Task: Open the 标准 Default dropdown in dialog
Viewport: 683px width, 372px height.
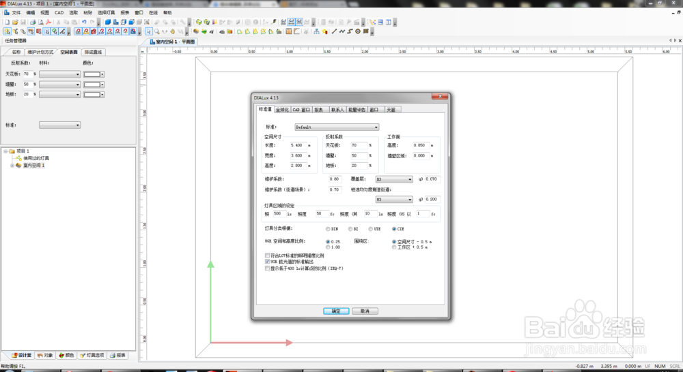Action: point(337,127)
